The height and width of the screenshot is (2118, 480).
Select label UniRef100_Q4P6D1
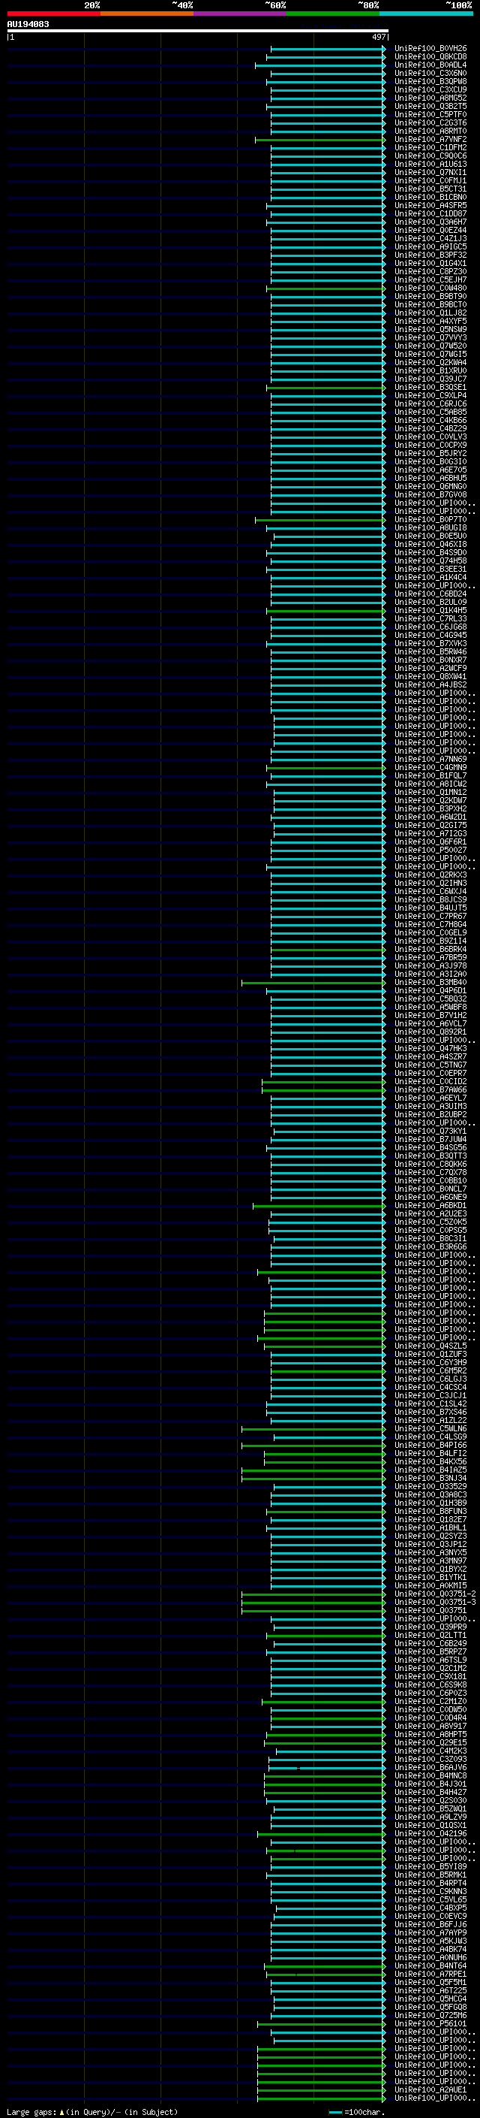430,991
